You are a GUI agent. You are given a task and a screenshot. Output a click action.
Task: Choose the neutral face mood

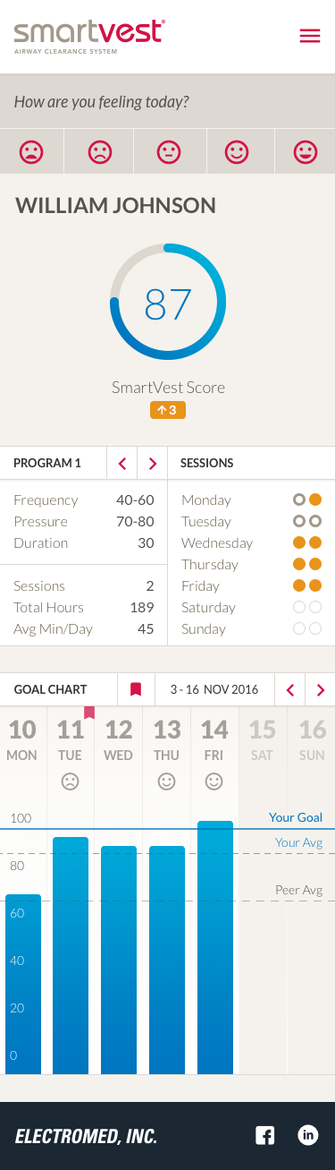169,151
